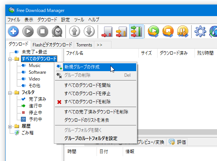Click the Free Download Manager title bar logo
The width and height of the screenshot is (217, 161).
[x=12, y=10]
